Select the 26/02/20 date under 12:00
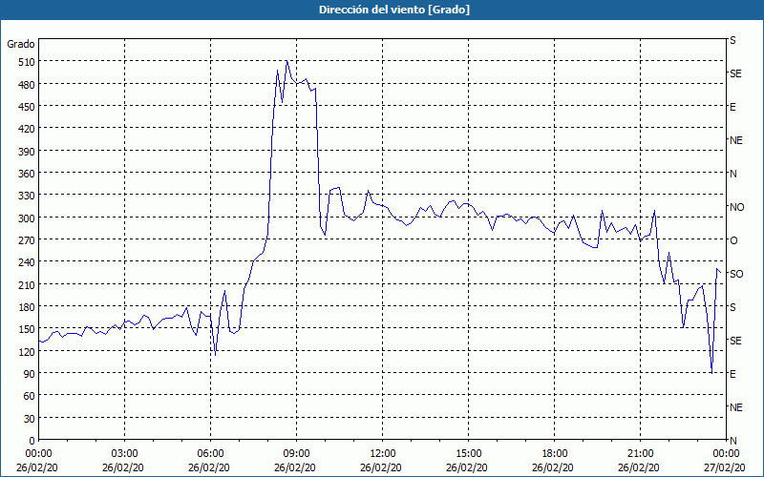The height and width of the screenshot is (477, 764). click(x=381, y=467)
